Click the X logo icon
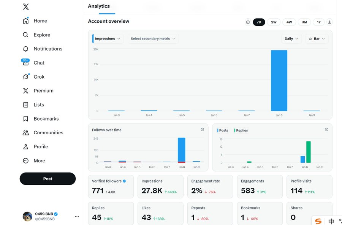Viewport: 342px width, 225px height. click(x=26, y=7)
